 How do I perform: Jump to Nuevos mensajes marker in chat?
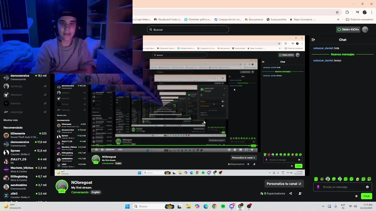(343, 54)
